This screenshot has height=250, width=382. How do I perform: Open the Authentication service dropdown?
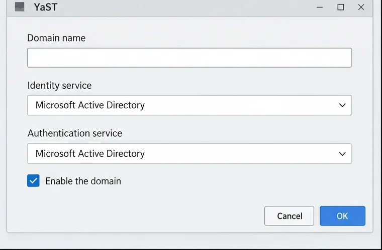pyautogui.click(x=189, y=154)
